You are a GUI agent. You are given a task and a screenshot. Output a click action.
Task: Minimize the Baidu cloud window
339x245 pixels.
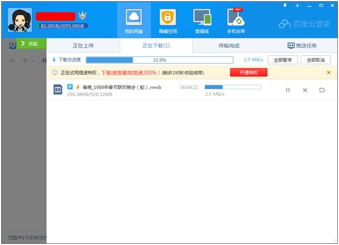309,6
